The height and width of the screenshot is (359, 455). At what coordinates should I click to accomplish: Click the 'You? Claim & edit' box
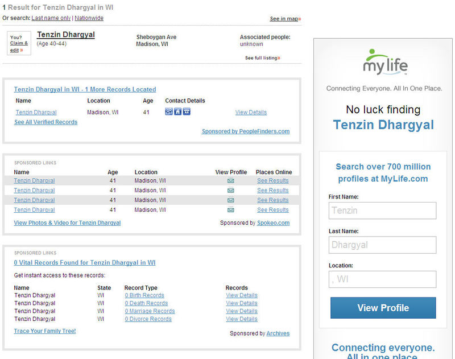pos(19,44)
